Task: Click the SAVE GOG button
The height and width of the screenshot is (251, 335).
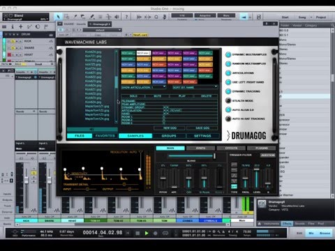Action: [202, 128]
